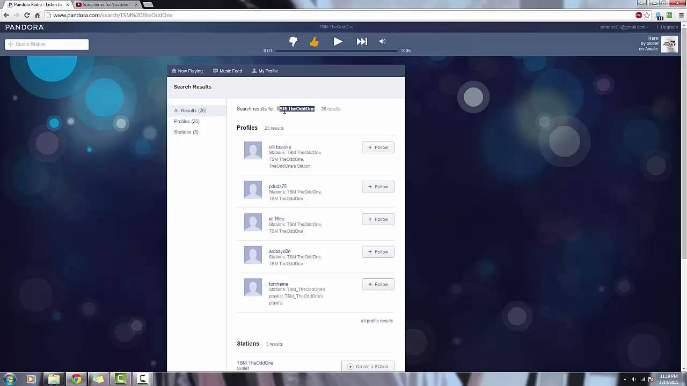687x386 pixels.
Task: Open the system tray volume control
Action: [x=633, y=380]
